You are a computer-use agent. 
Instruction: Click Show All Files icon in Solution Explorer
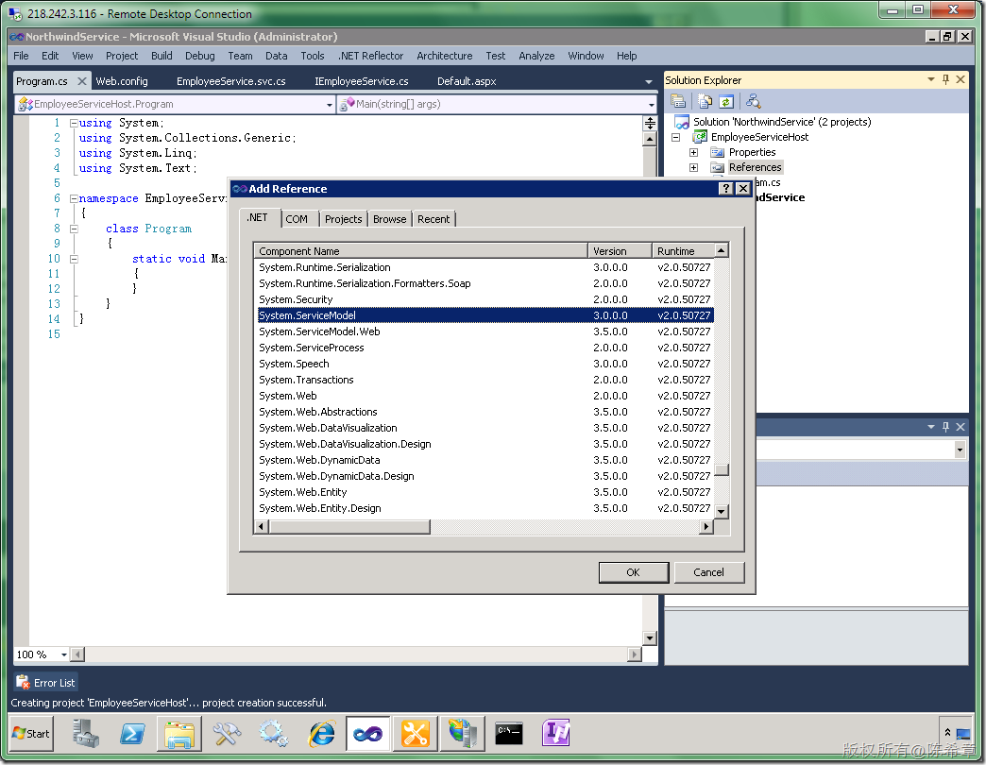(705, 101)
